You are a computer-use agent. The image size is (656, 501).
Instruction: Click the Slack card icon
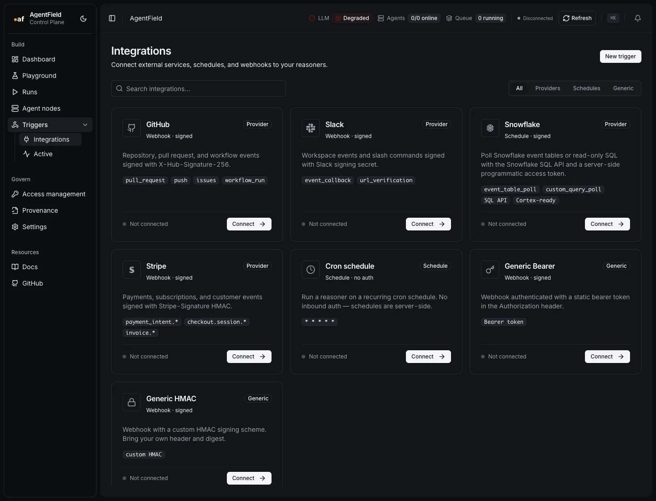pos(311,128)
